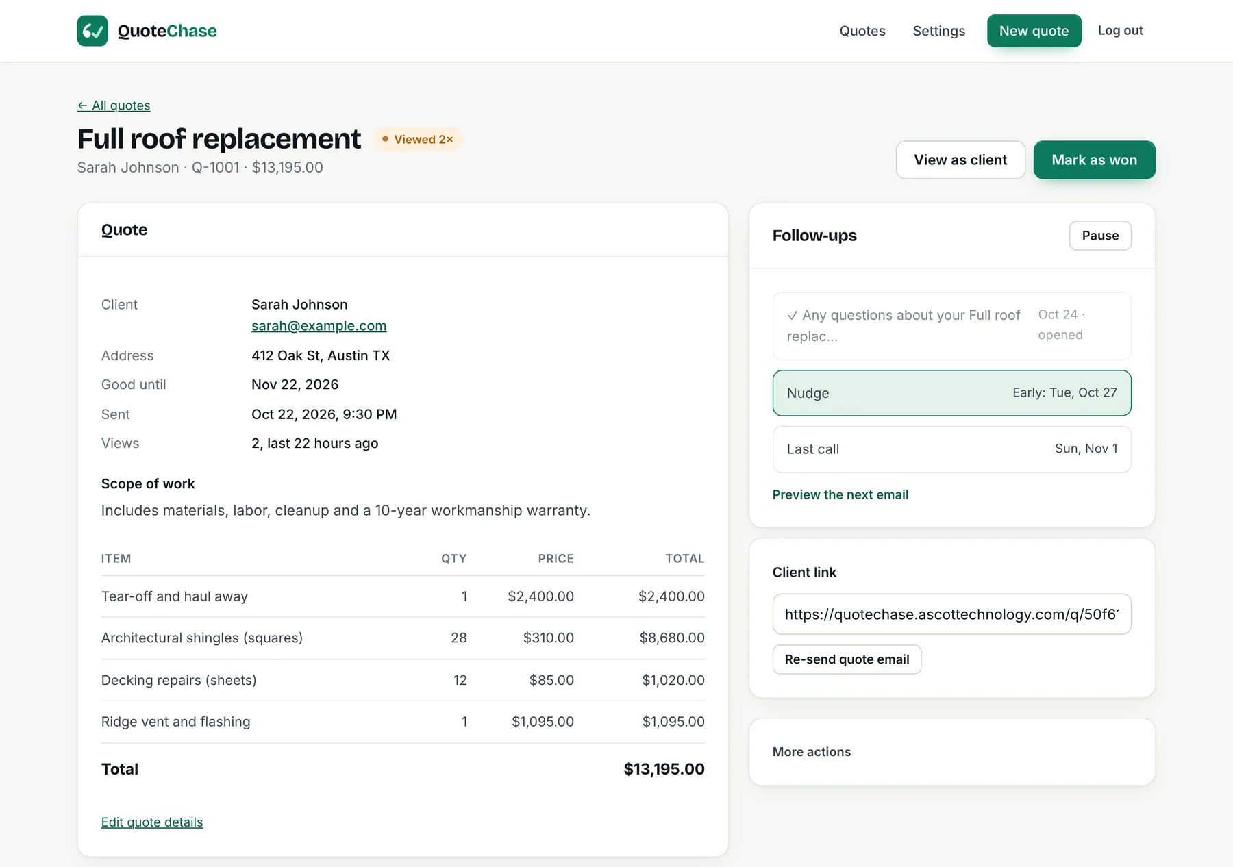The height and width of the screenshot is (867, 1233).
Task: Click the 'Early: Tue, Oct 27' date
Action: 1064,392
